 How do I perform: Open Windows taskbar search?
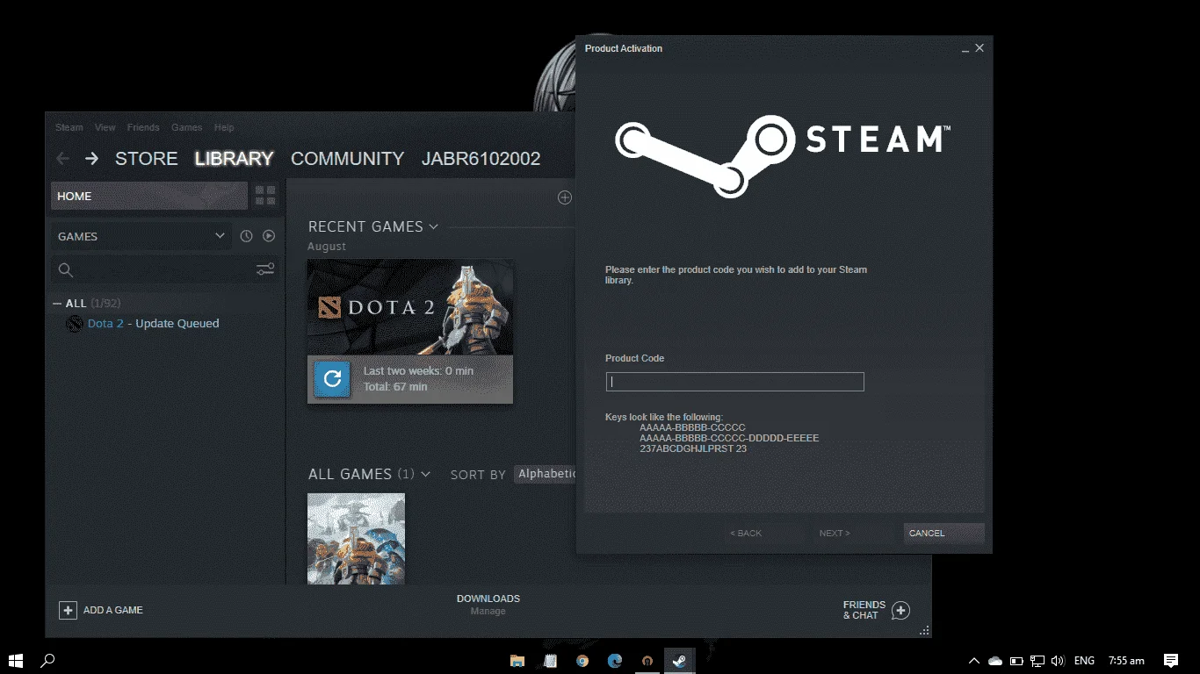[x=48, y=660]
